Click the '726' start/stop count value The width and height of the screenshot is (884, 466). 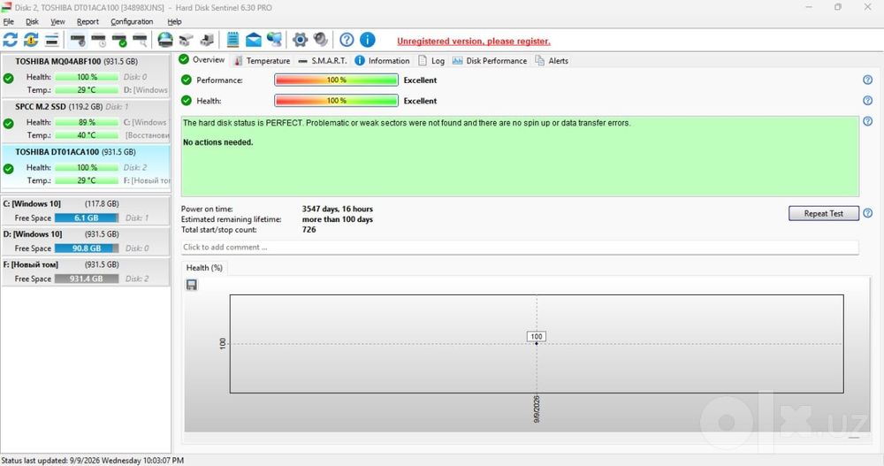(309, 230)
